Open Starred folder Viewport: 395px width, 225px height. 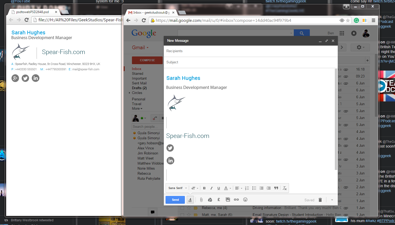tap(138, 74)
